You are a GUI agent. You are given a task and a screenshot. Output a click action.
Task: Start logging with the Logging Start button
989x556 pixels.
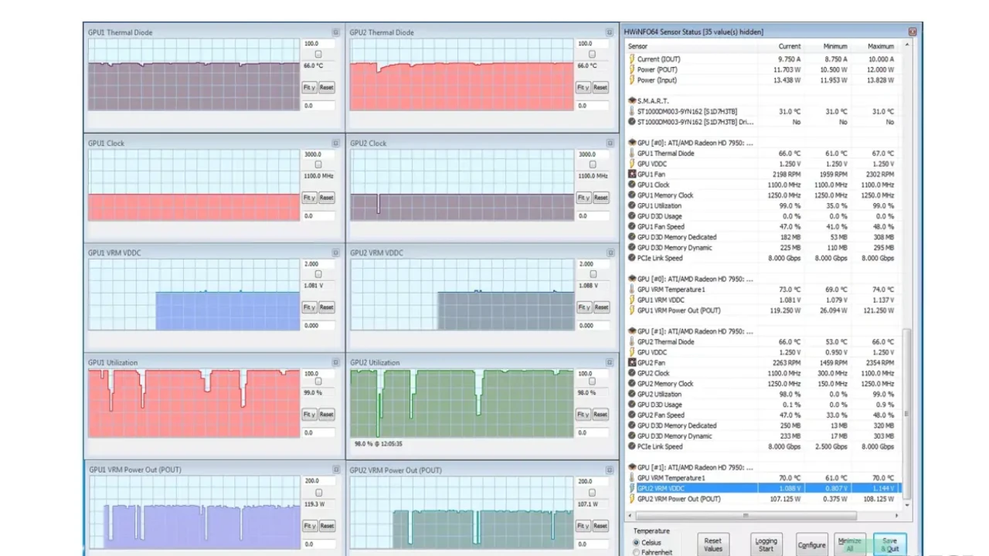pos(766,544)
